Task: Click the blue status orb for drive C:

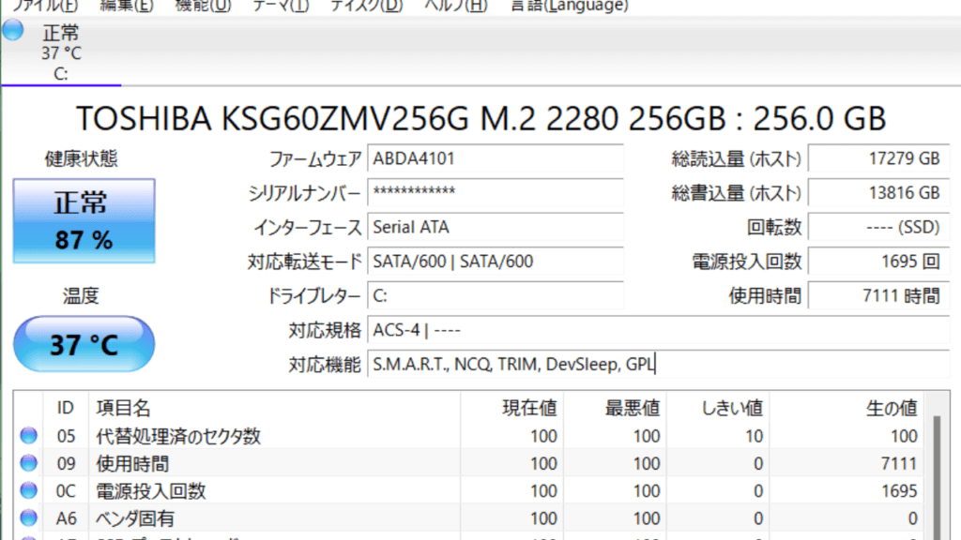Action: [12, 30]
